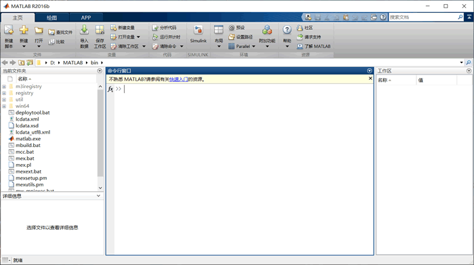Close the yellow getting-started banner

(370, 79)
